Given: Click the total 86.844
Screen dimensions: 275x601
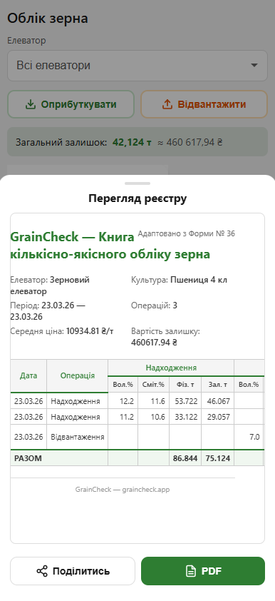Looking at the screenshot, I should point(185,458).
